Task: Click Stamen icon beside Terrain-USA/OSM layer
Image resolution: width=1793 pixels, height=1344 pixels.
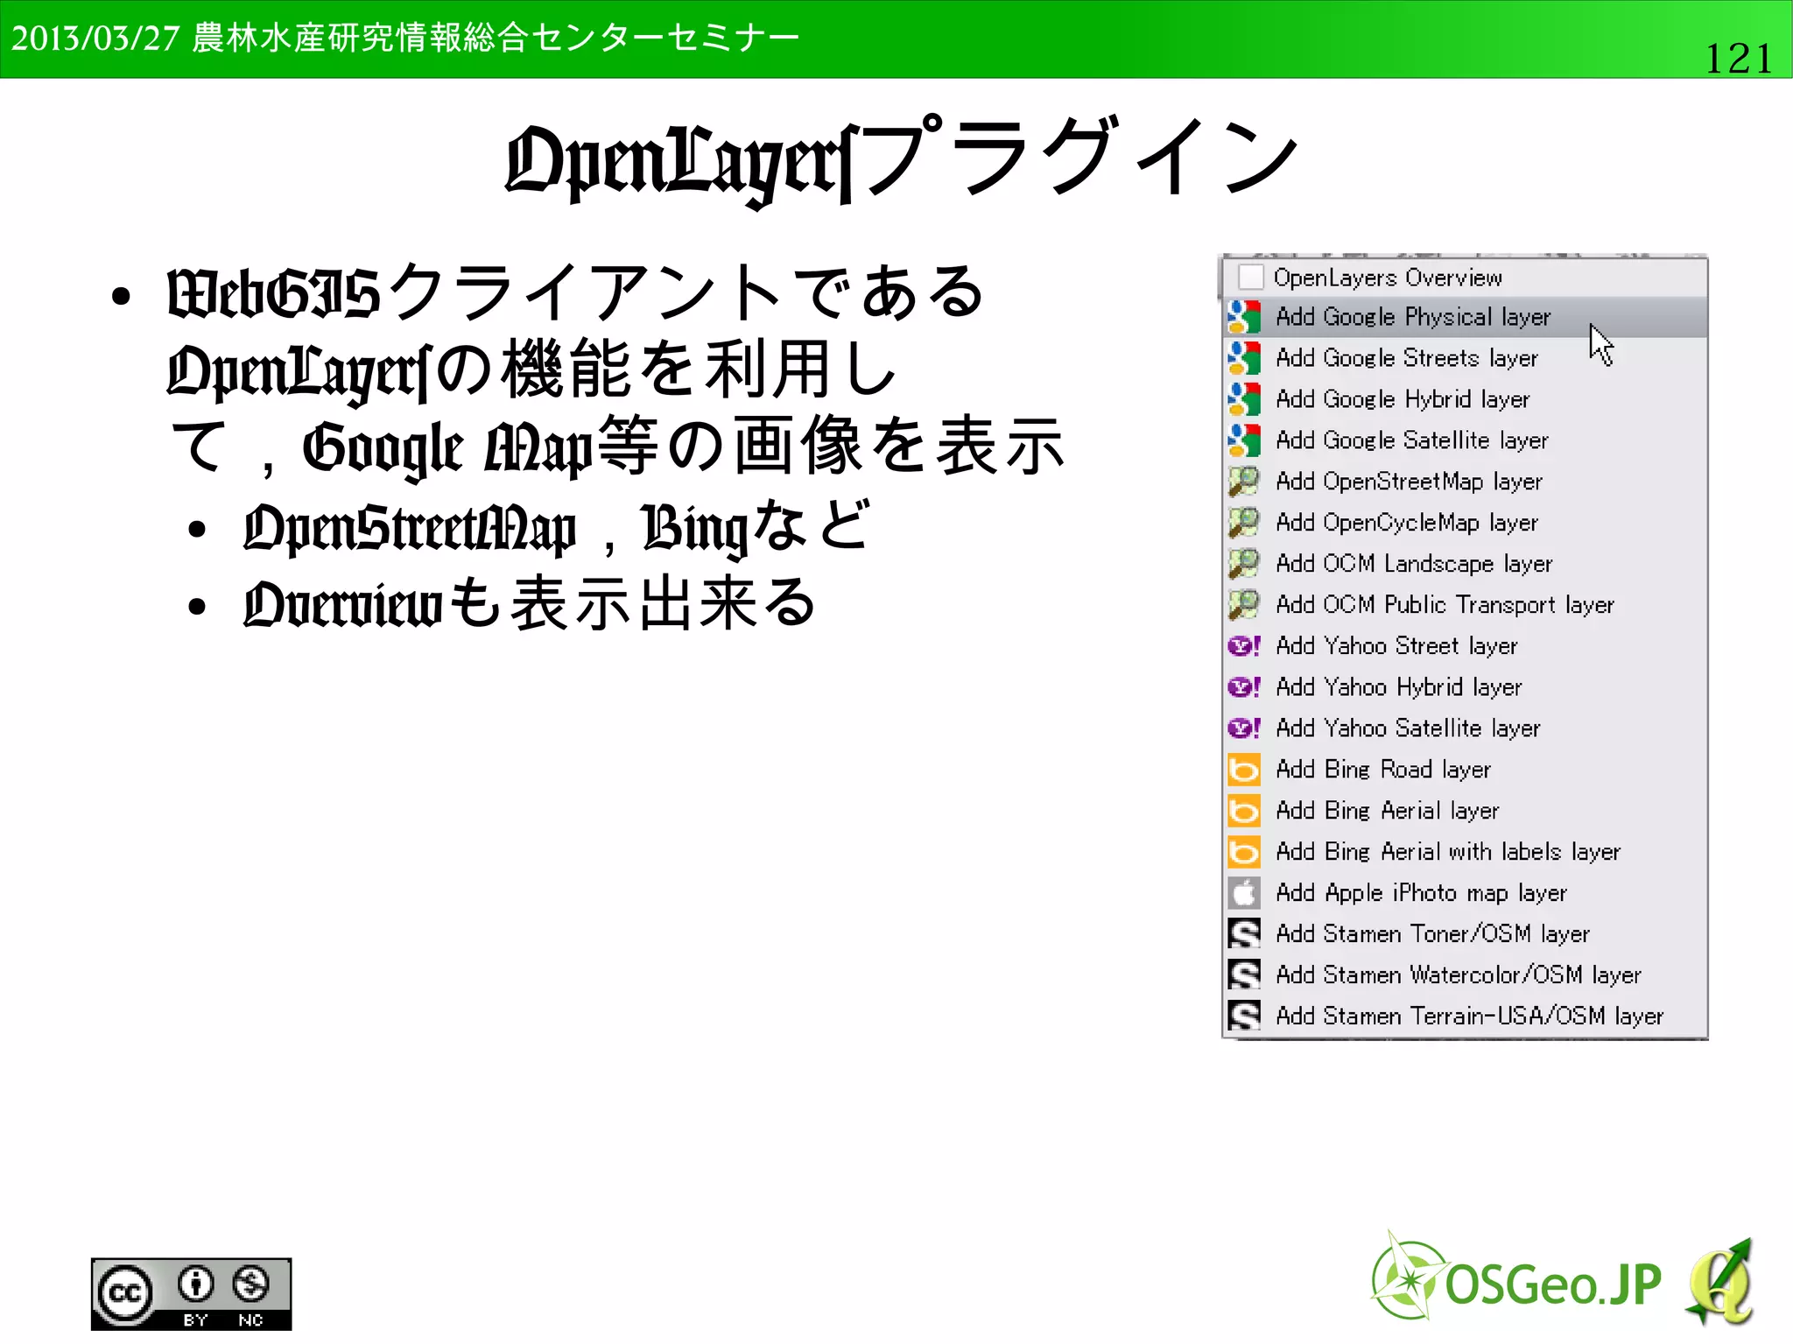Action: click(1244, 1017)
